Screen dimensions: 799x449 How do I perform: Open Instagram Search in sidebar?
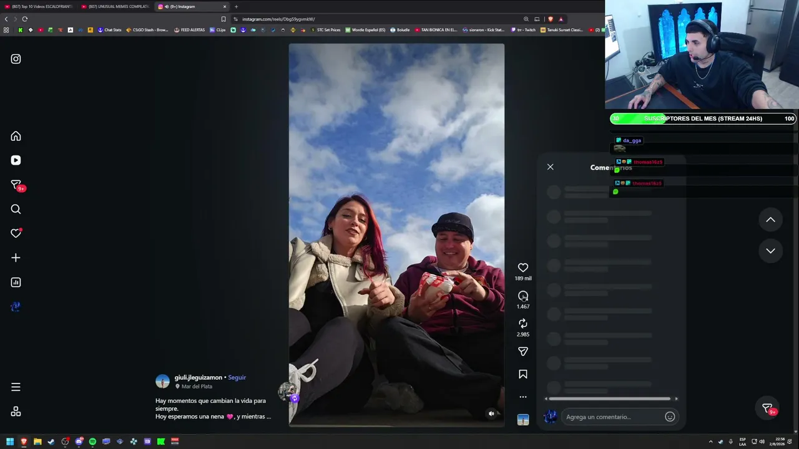(16, 210)
